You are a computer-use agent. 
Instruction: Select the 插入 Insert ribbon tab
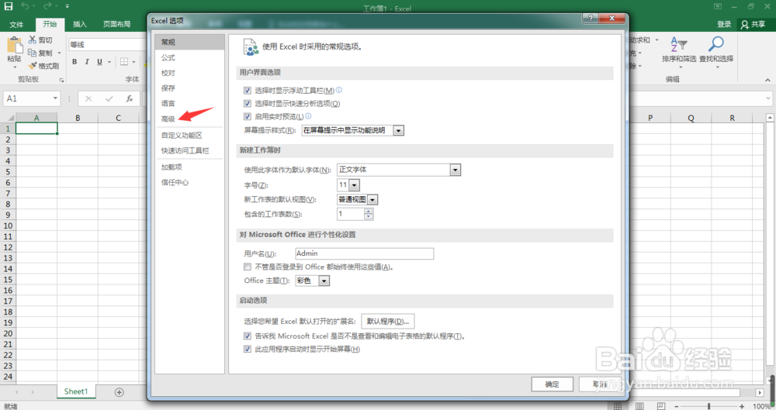click(80, 24)
